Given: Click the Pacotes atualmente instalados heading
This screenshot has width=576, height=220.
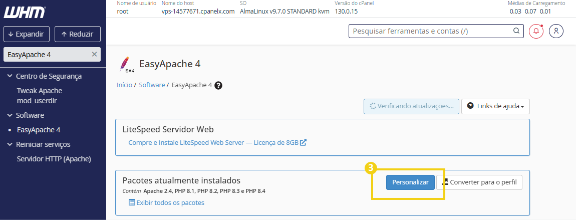Looking at the screenshot, I should click(x=181, y=180).
